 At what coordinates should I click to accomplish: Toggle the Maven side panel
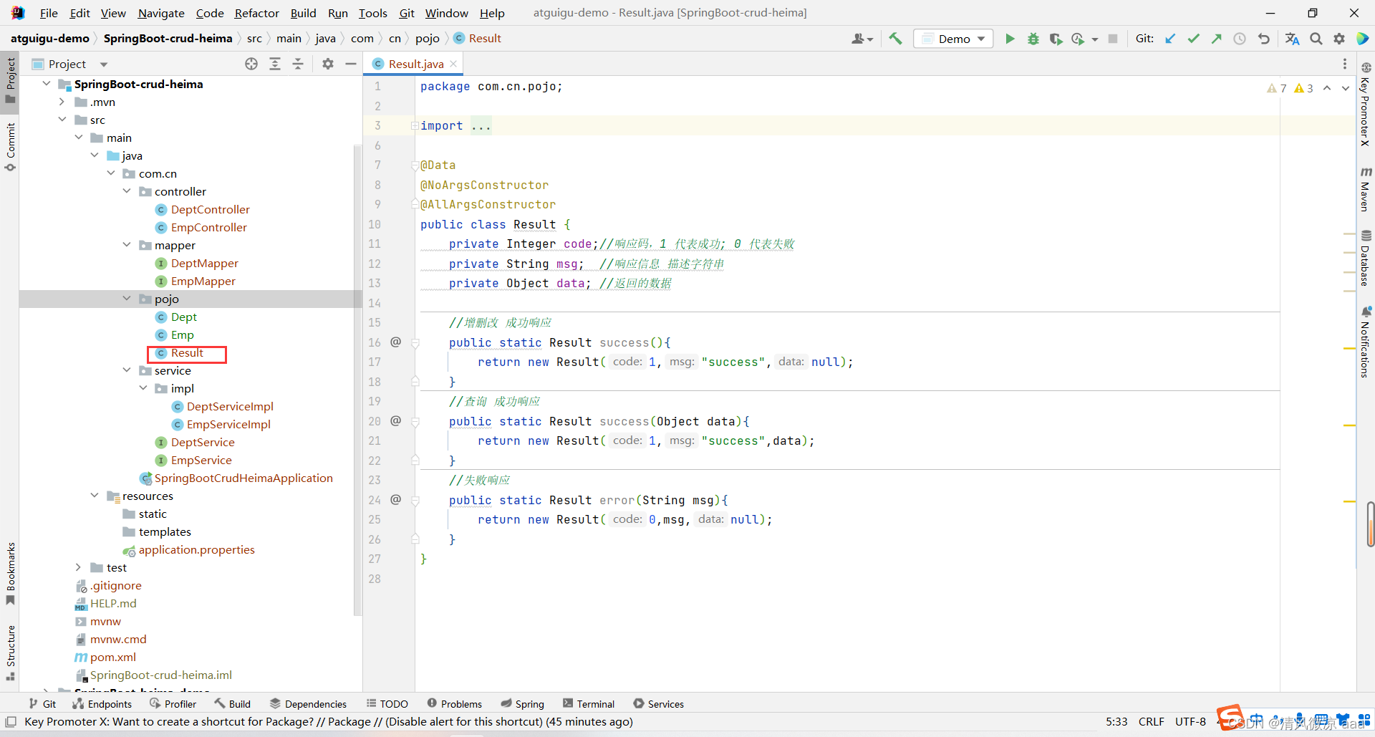pyautogui.click(x=1366, y=189)
